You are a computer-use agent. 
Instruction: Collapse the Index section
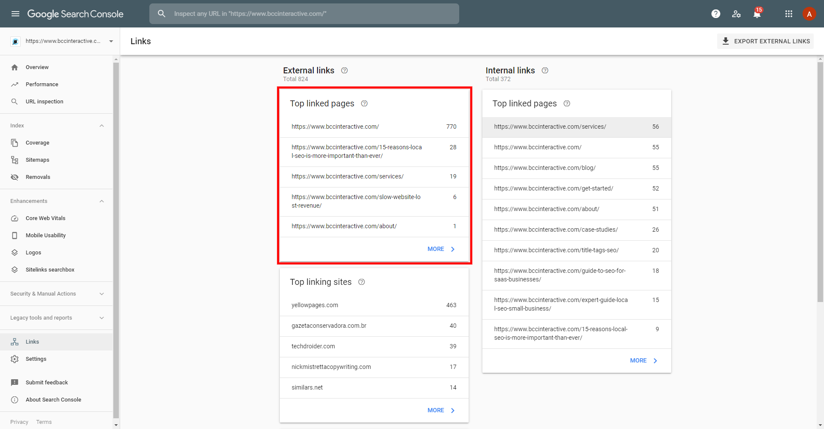(x=102, y=126)
